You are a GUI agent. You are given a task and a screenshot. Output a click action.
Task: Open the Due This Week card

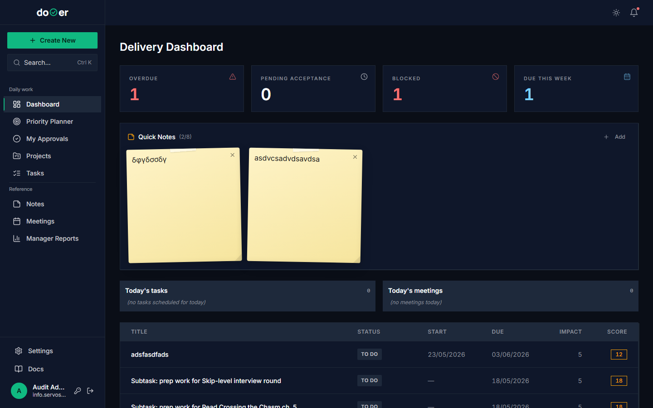point(576,89)
